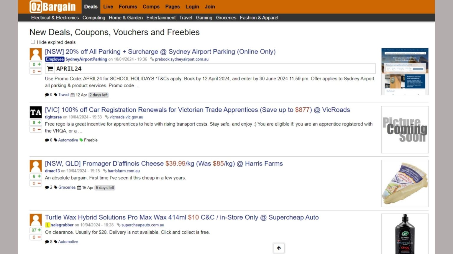
Task: Click the calendar icon next to 12 Apr
Action: [x=73, y=95]
